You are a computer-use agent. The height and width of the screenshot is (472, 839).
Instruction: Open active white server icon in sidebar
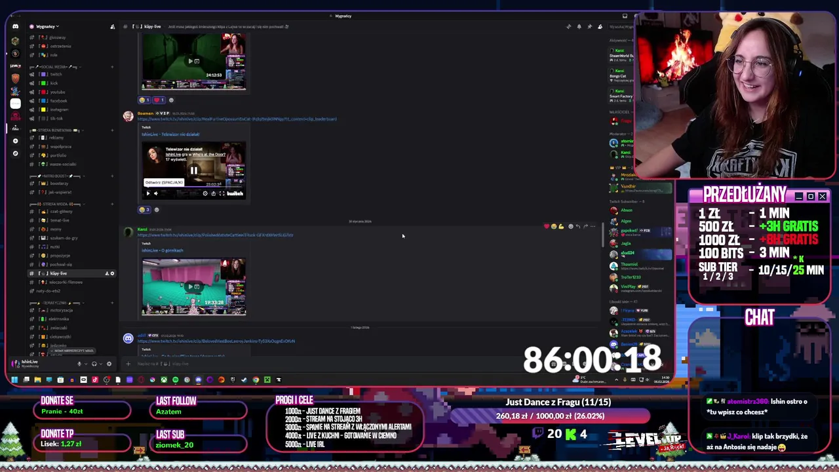[x=15, y=103]
